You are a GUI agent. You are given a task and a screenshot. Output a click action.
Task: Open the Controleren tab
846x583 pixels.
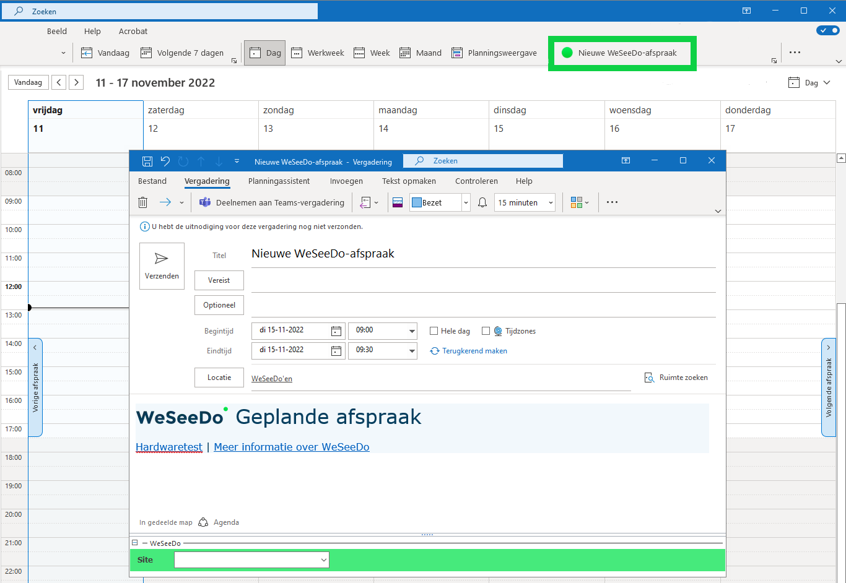(x=476, y=181)
